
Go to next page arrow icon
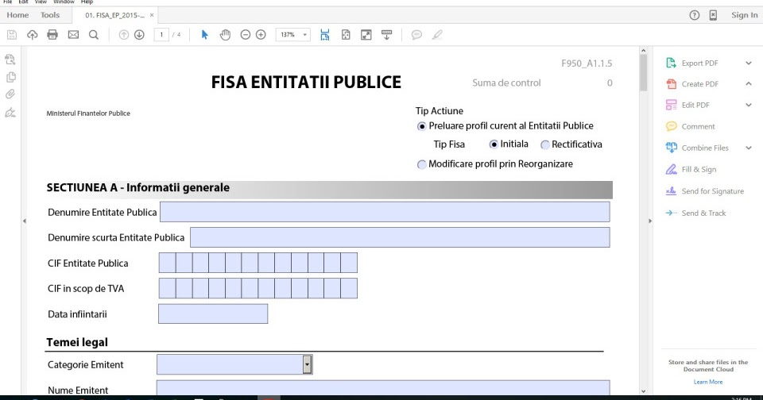[x=139, y=34]
